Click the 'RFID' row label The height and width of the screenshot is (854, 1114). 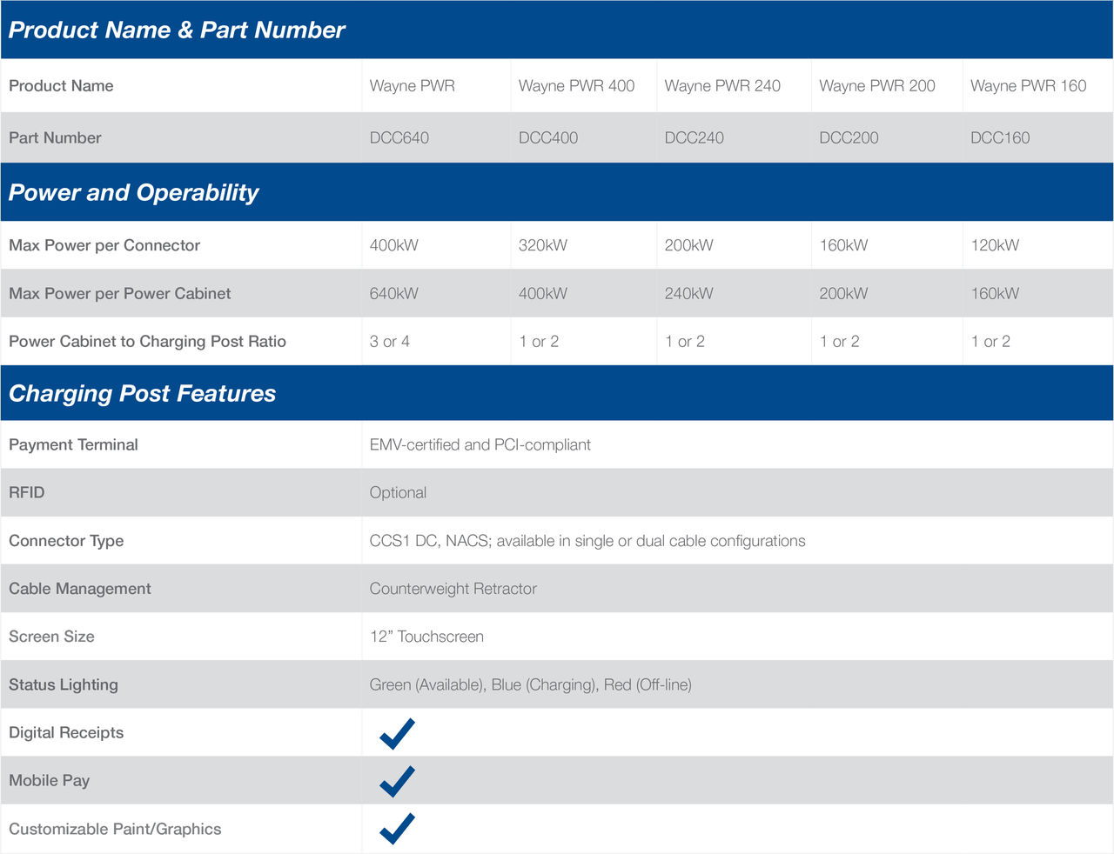(26, 492)
